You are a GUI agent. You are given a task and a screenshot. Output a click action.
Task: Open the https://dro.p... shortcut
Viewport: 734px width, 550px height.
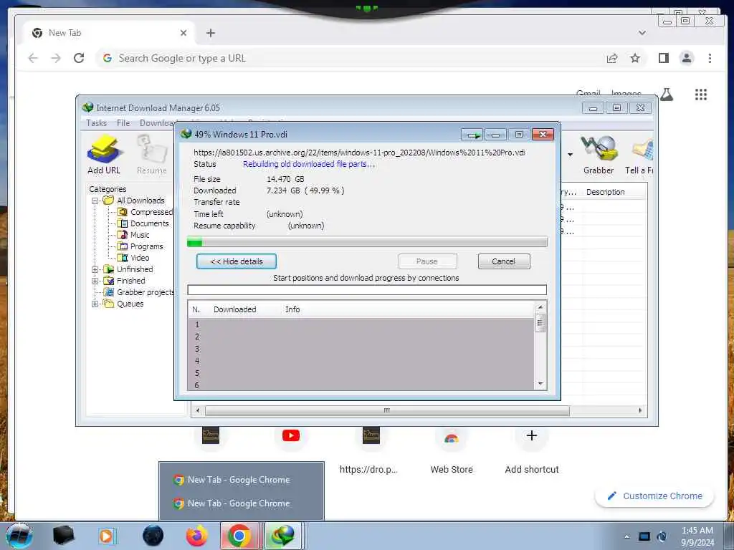pyautogui.click(x=369, y=449)
